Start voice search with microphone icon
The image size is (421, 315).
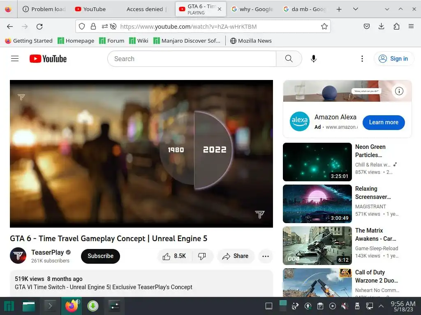[x=313, y=59]
